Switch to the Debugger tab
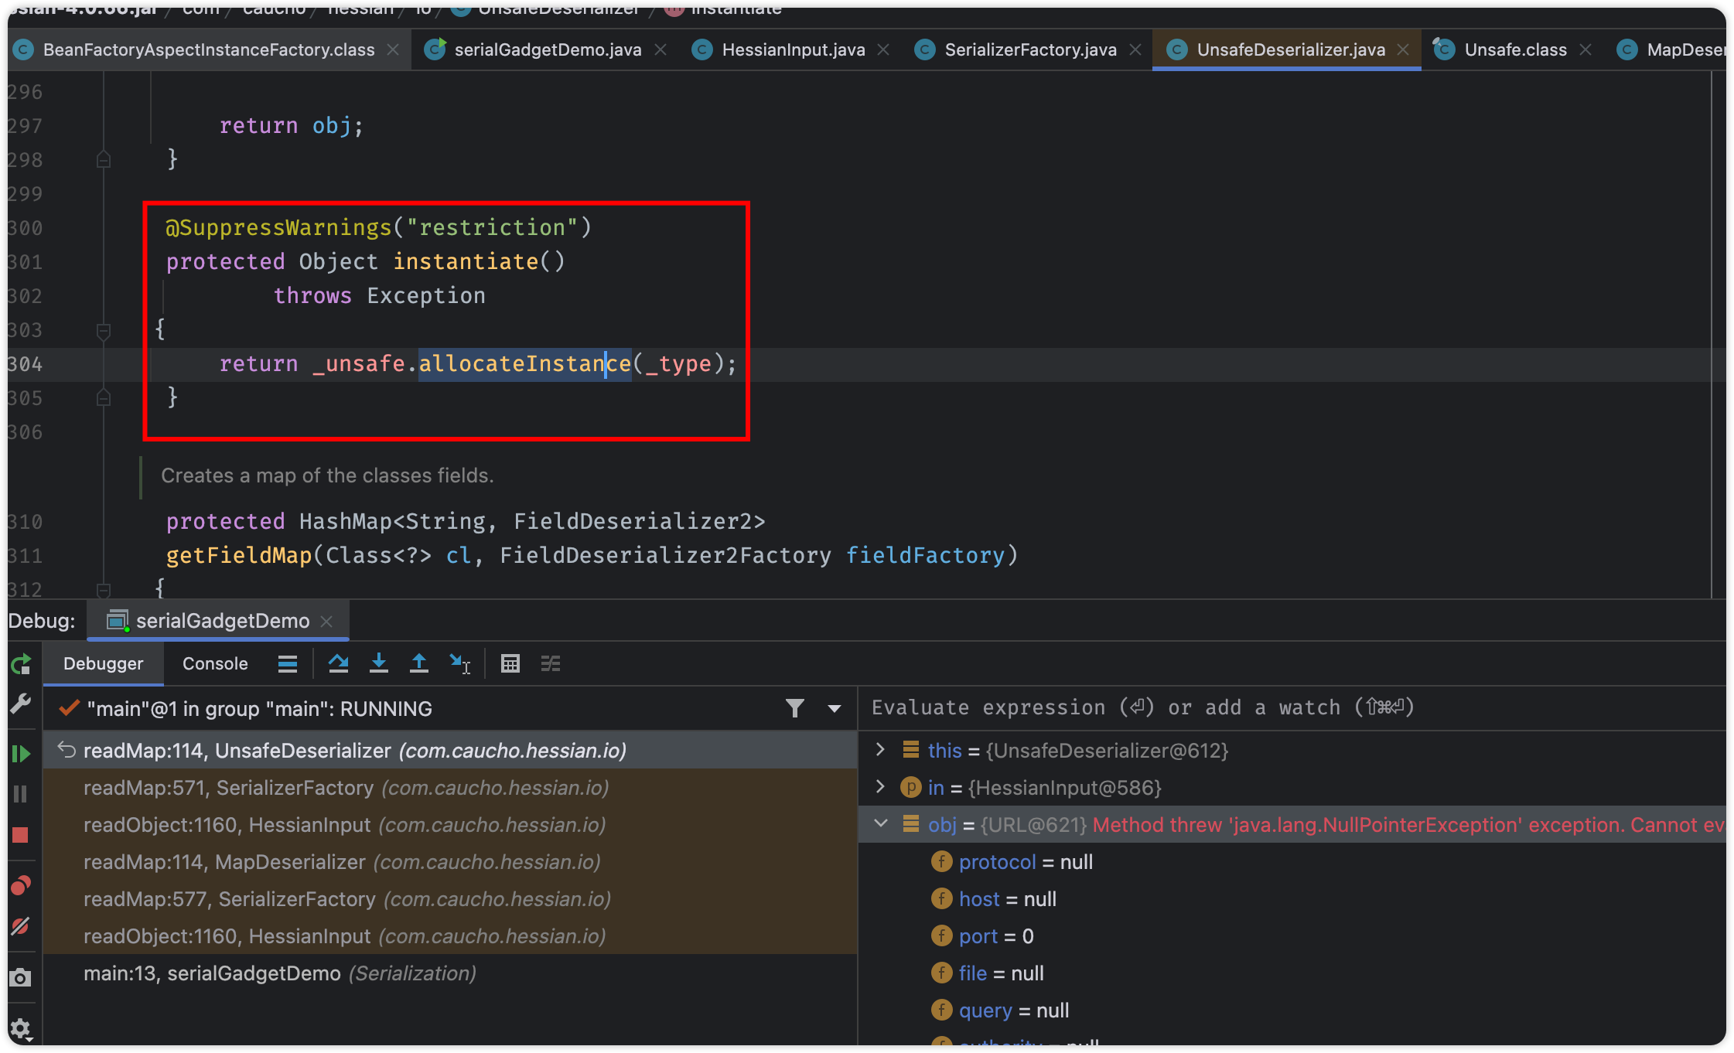 [104, 664]
